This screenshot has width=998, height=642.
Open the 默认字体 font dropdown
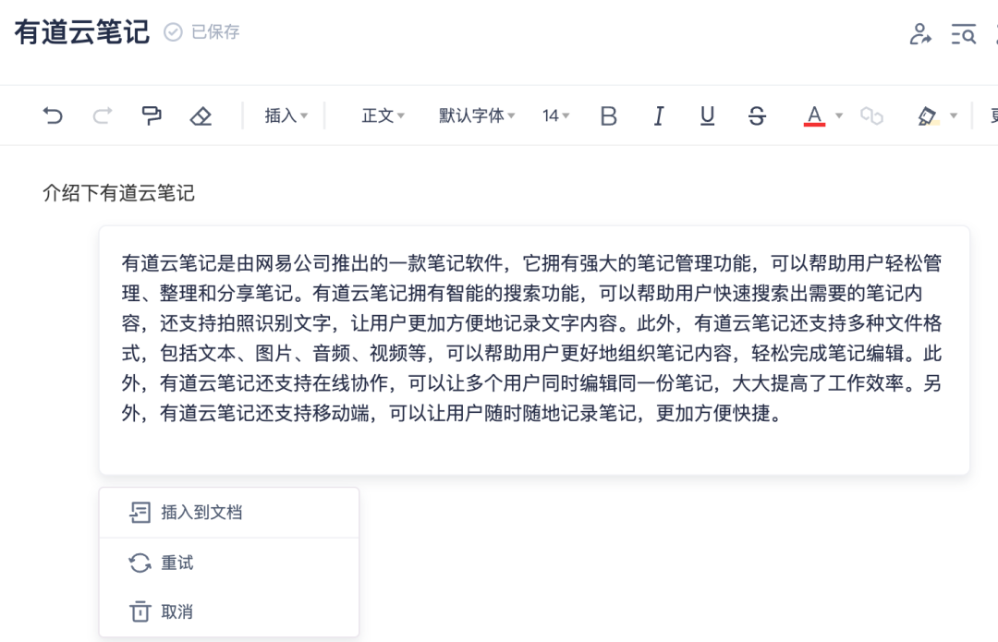[x=477, y=115]
